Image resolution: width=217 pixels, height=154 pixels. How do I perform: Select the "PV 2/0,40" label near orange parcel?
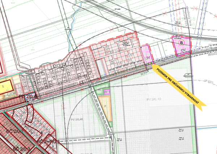pos(77,119)
